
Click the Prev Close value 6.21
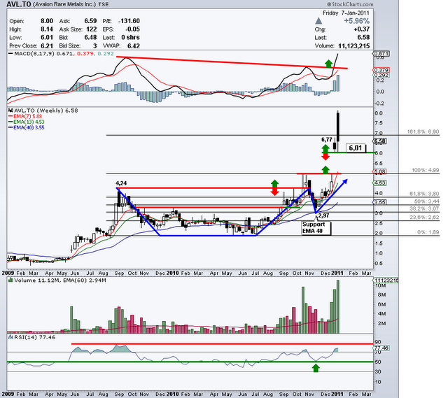[x=47, y=45]
